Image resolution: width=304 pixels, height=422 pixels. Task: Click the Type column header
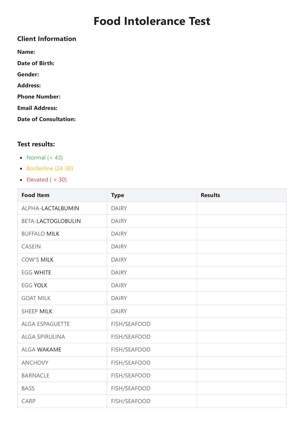pos(117,195)
